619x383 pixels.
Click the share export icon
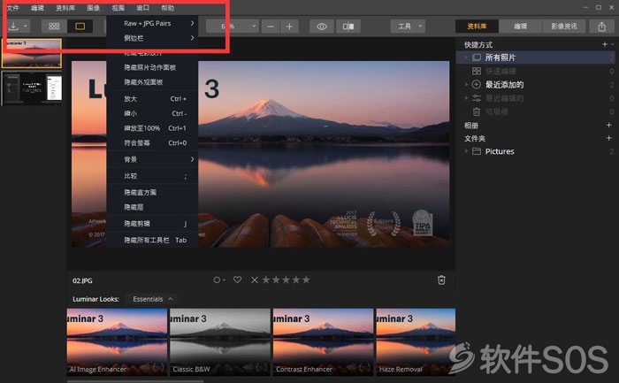click(601, 27)
